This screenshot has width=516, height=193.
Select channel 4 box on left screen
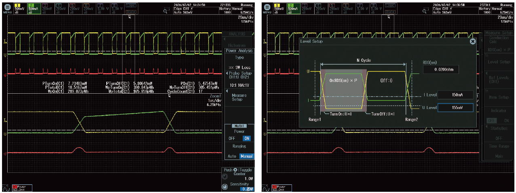(61, 8)
